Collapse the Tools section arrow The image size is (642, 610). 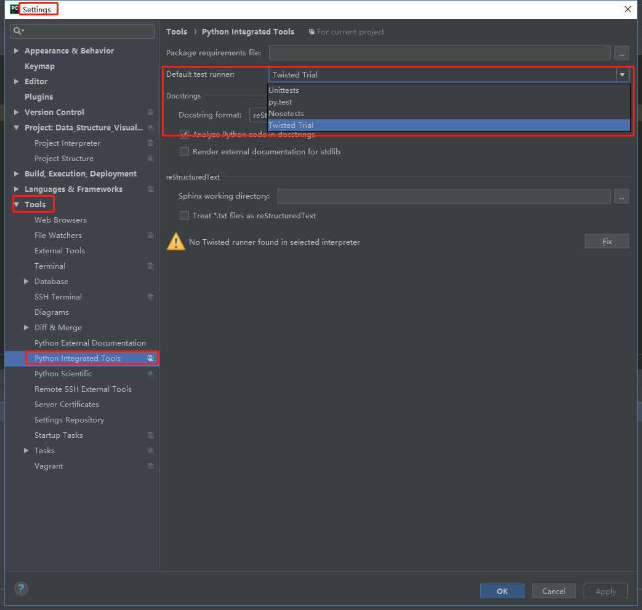pyautogui.click(x=17, y=205)
